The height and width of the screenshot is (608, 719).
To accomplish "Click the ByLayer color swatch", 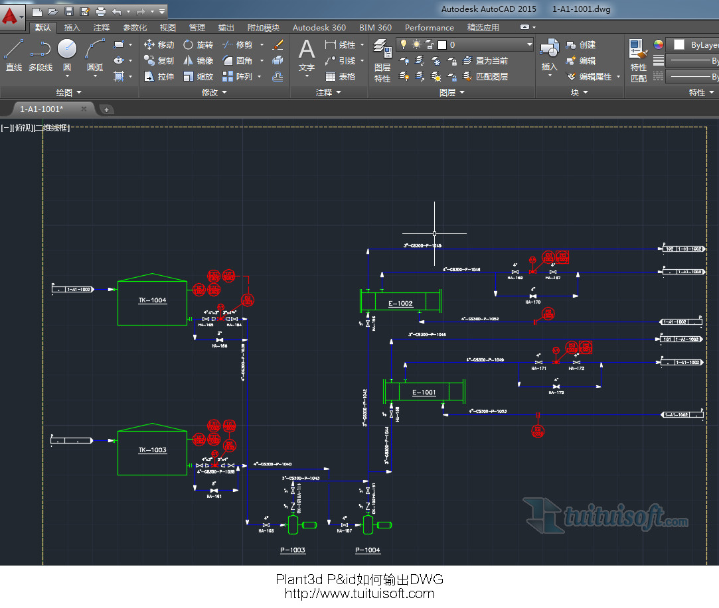I will (679, 44).
